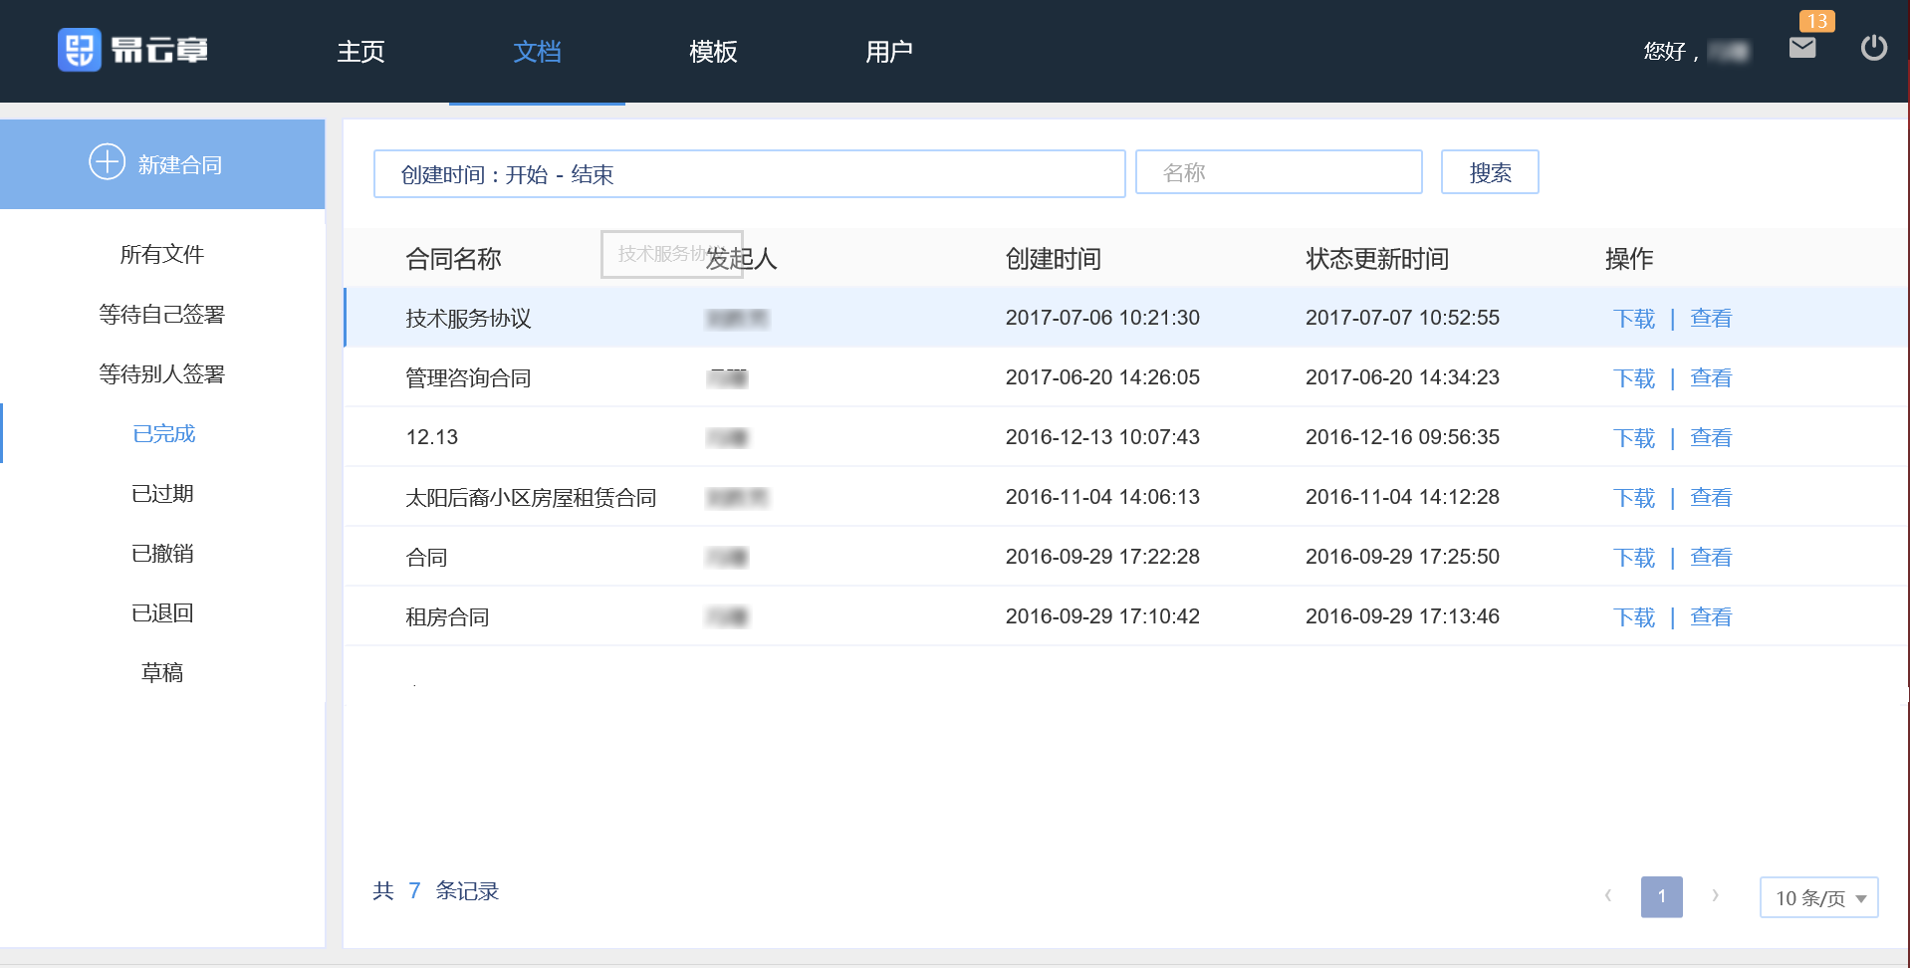The height and width of the screenshot is (968, 1910).
Task: Go to previous page arrow
Action: click(x=1607, y=896)
